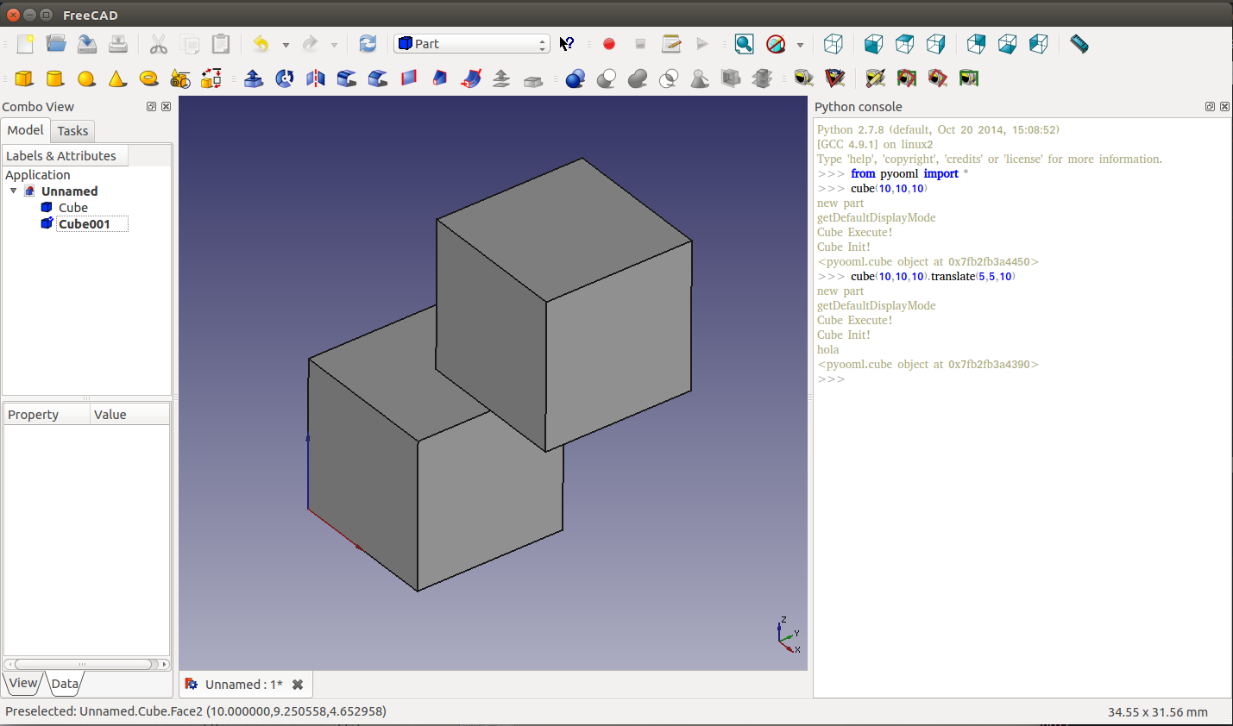Select the Extrude tool
Image resolution: width=1233 pixels, height=726 pixels.
coord(254,78)
